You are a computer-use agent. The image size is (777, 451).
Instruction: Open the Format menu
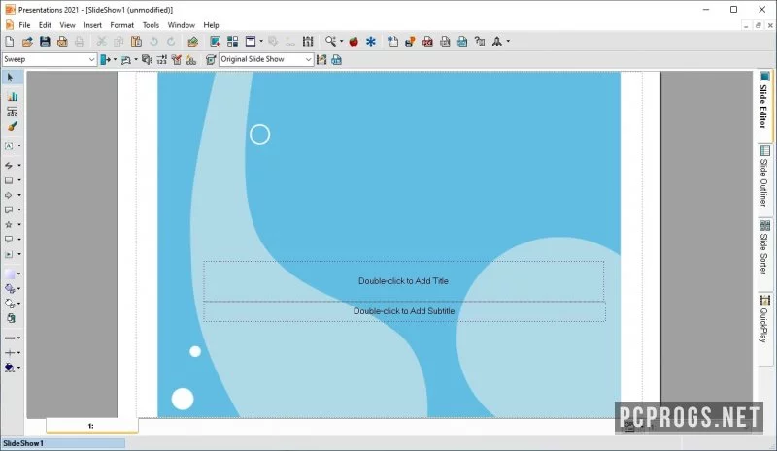pyautogui.click(x=122, y=25)
